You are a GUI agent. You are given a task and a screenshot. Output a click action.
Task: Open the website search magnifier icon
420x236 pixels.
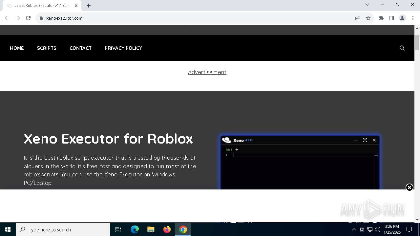(402, 48)
